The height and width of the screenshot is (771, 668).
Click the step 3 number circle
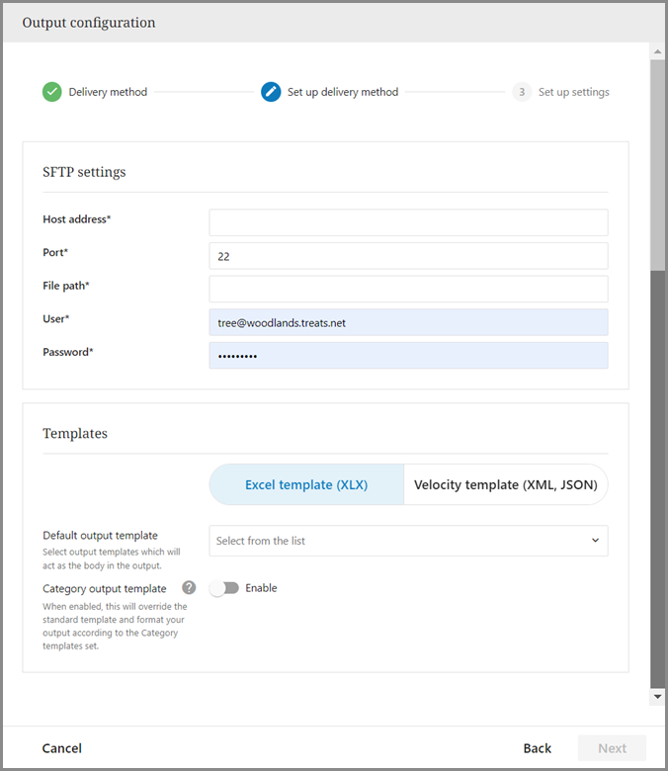tap(522, 92)
